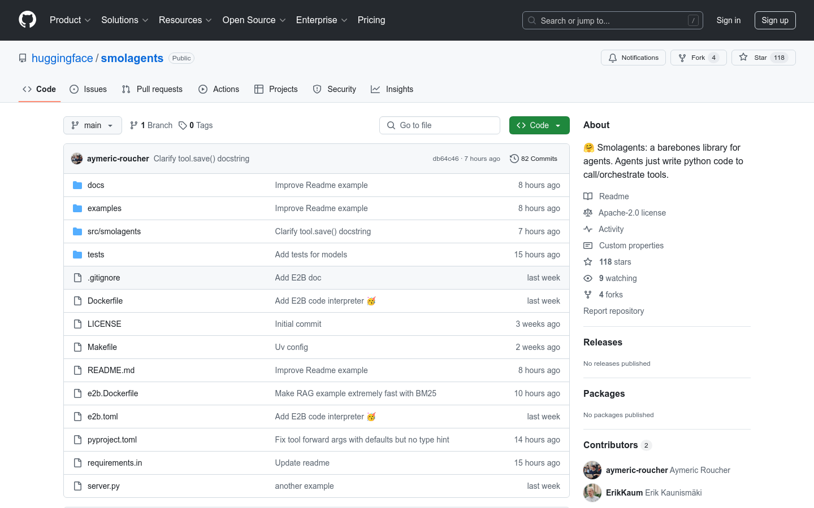Click the search magnifier icon in header
This screenshot has height=508, width=814.
tap(532, 20)
